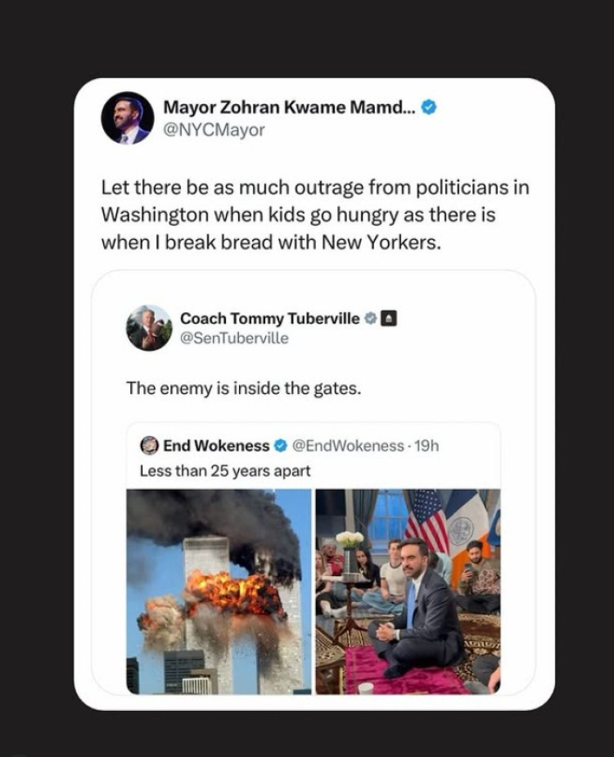Click the text "The enemy is inside the gates."
This screenshot has width=614, height=757.
click(x=243, y=388)
